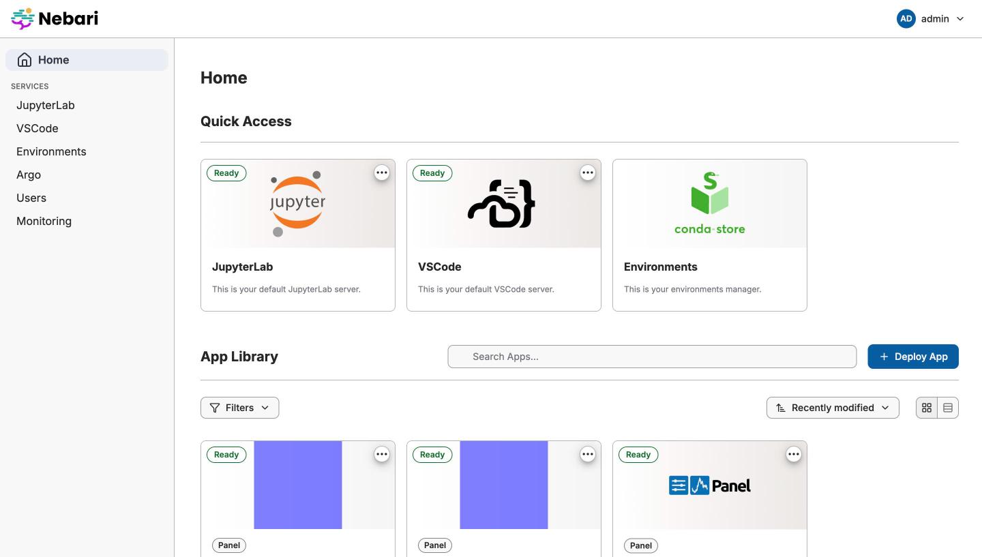The image size is (982, 557).
Task: Expand the admin account chevron
Action: [960, 19]
